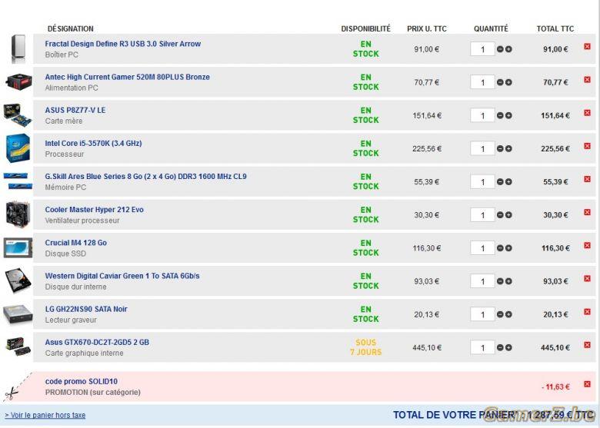Open Cooler Master Hyper 212 Evo link
This screenshot has width=600, height=428.
coord(95,210)
